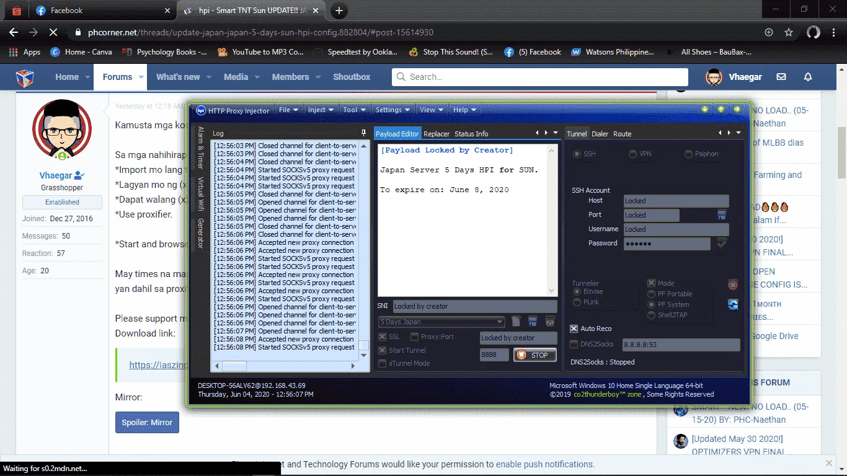Viewport: 847px width, 476px height.
Task: Click the green right arrow in injector title bar
Action: click(737, 109)
